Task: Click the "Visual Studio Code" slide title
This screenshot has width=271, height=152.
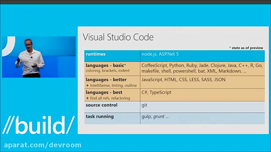Action: (118, 37)
